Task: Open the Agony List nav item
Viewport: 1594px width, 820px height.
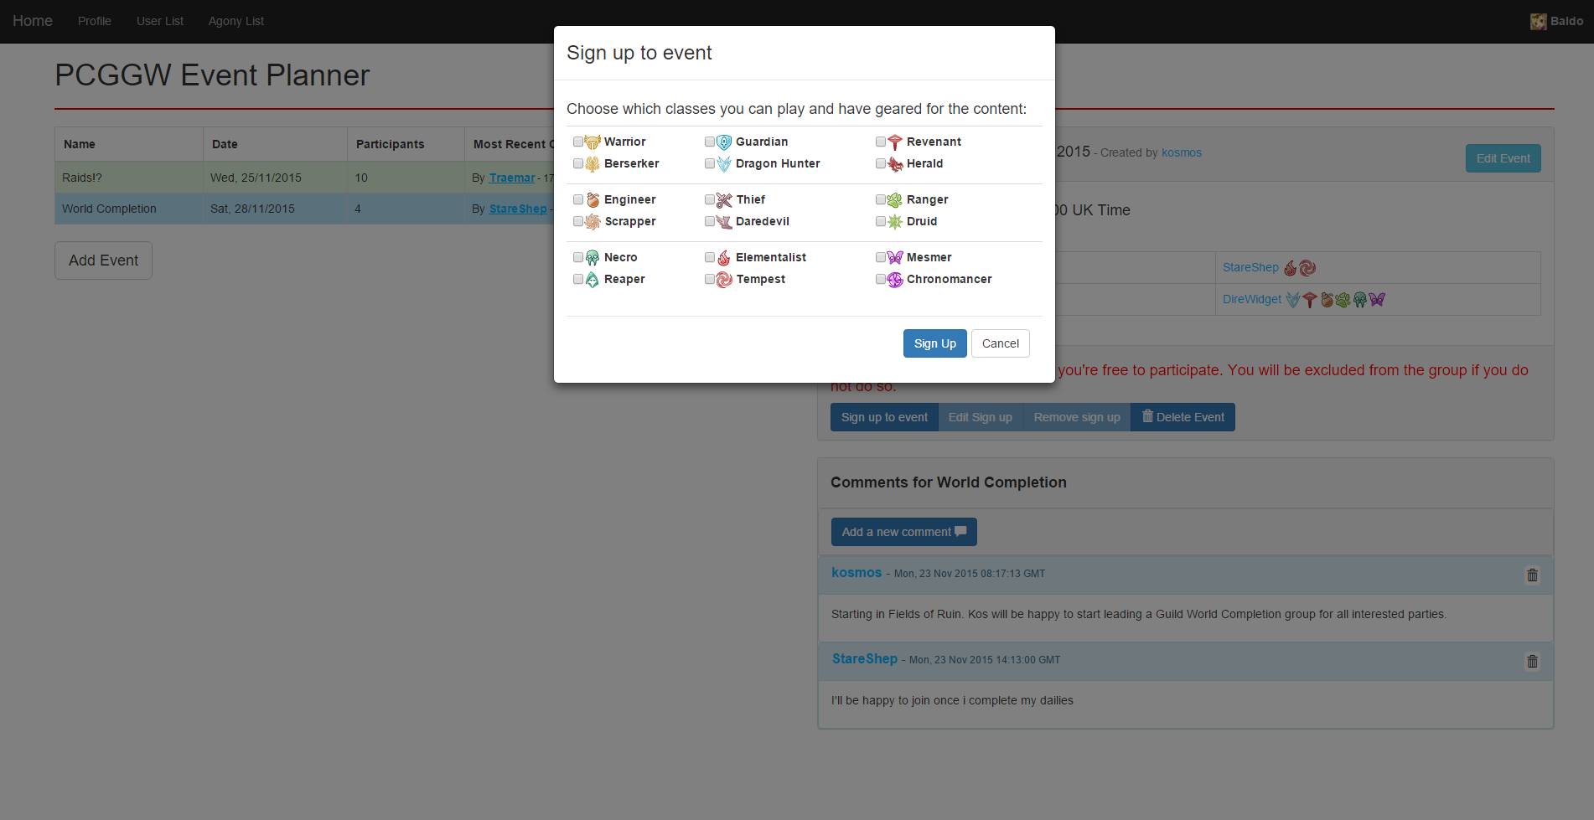Action: (236, 21)
